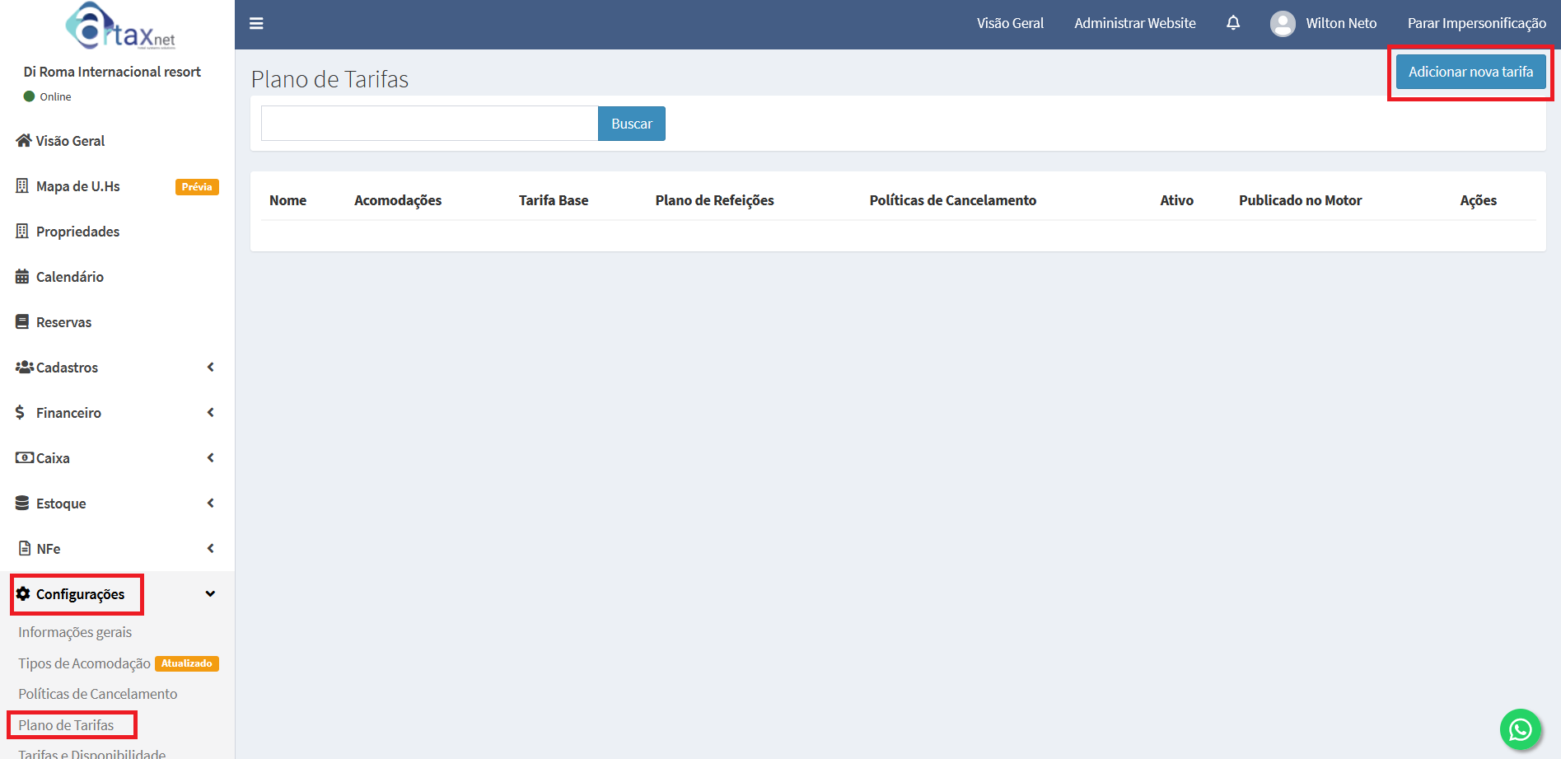This screenshot has width=1561, height=759.
Task: Open WhatsApp chat bubble
Action: pyautogui.click(x=1521, y=729)
